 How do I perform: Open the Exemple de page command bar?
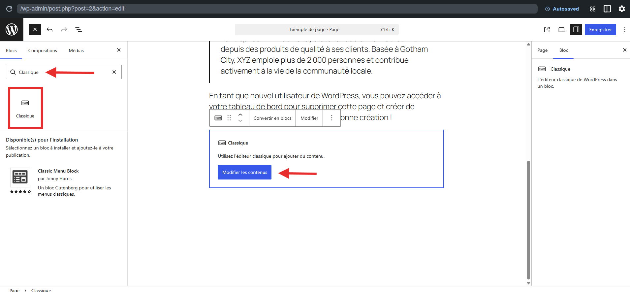(317, 30)
